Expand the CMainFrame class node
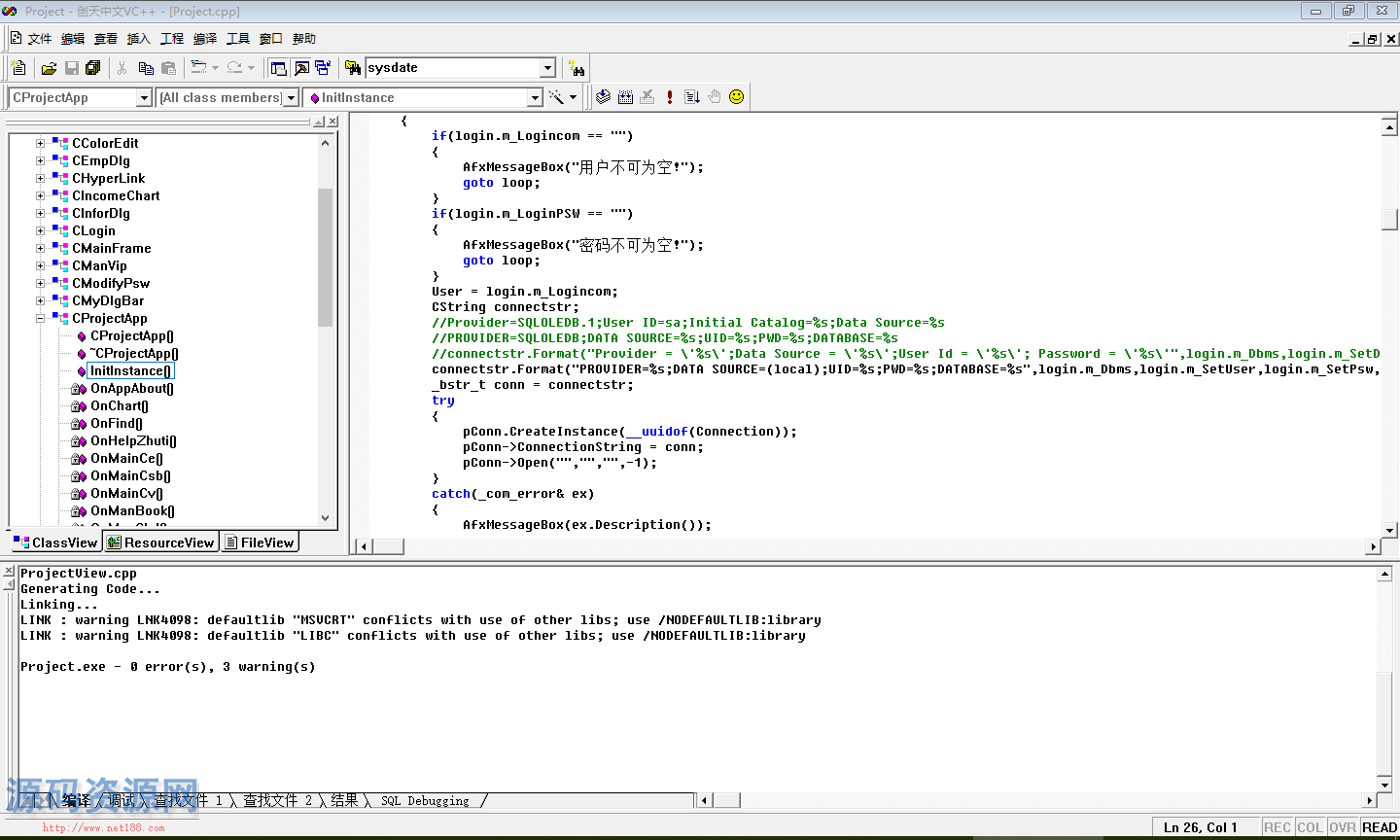 [41, 248]
